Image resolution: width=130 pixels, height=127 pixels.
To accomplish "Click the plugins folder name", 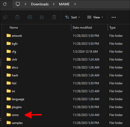I will [17, 107].
